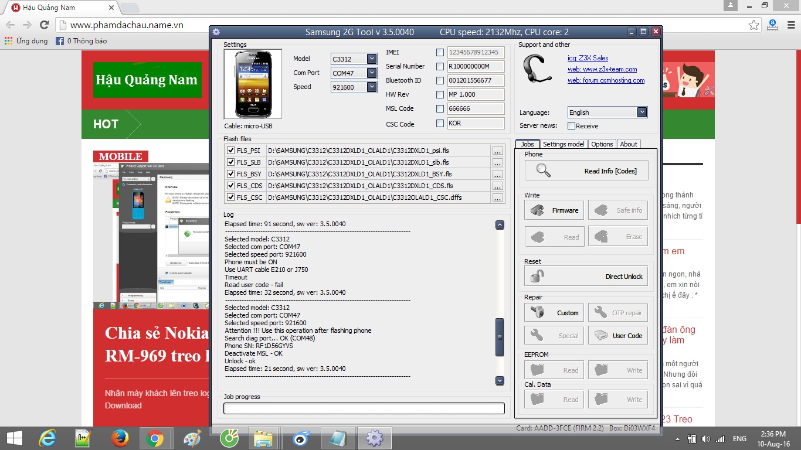Switch to the Options tab
Screen dimensions: 801x450
point(602,144)
